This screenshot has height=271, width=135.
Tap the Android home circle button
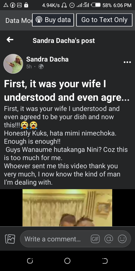pyautogui.click(x=67, y=261)
